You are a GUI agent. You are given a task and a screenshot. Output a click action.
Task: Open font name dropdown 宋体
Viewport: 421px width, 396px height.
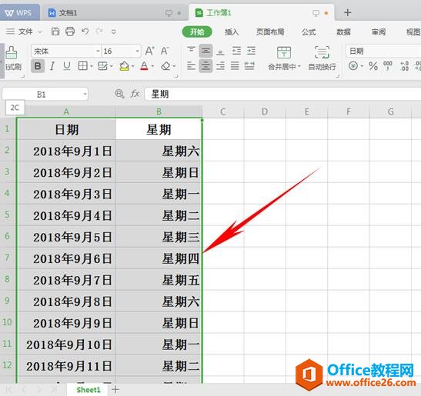pyautogui.click(x=98, y=51)
